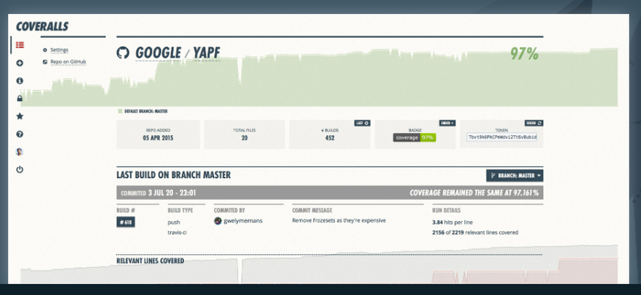The width and height of the screenshot is (641, 295).
Task: Open the info circle icon in sidebar
Action: tap(20, 81)
